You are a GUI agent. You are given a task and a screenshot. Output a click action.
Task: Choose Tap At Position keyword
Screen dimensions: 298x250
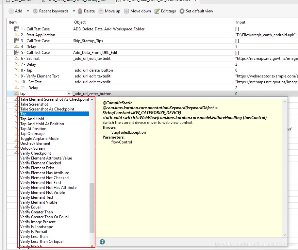pyautogui.click(x=55, y=129)
